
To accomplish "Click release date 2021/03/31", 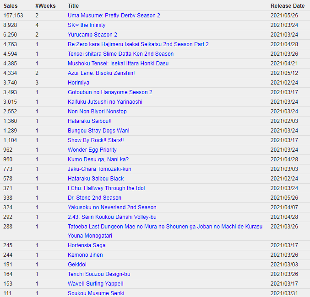I will pyautogui.click(x=284, y=293).
